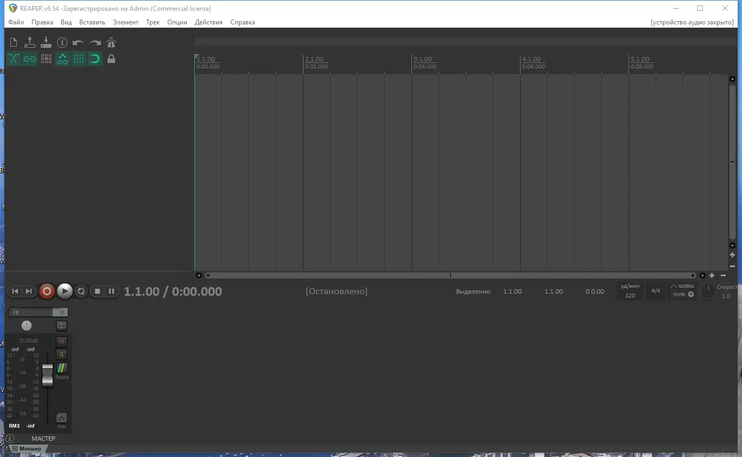Viewport: 742px width, 457px height.
Task: Click timeline ruler marker 5.1.00
Action: click(639, 60)
